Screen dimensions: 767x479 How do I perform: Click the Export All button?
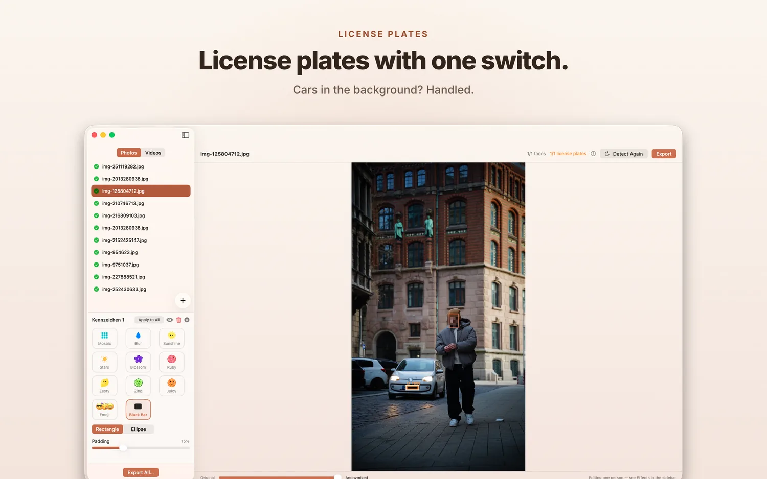[141, 472]
